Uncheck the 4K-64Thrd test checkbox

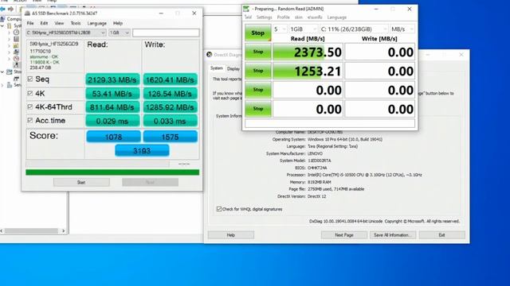coord(30,106)
